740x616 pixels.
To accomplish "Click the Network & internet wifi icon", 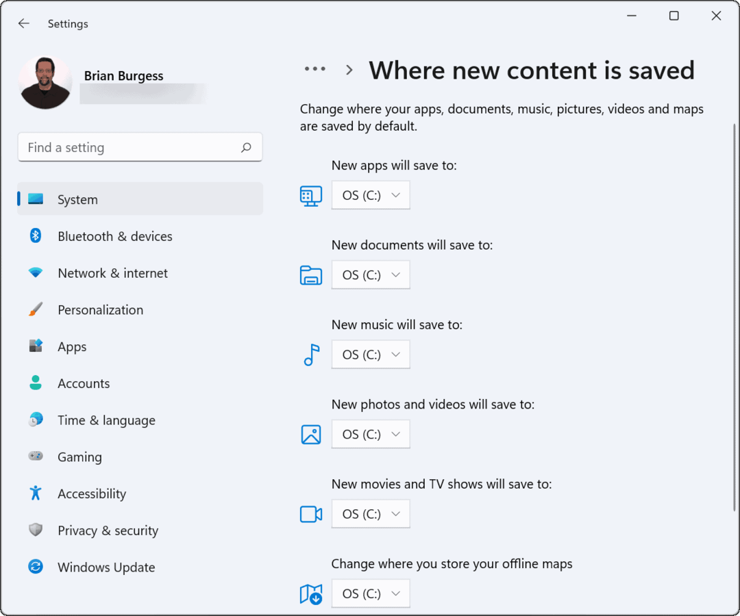I will click(x=36, y=273).
